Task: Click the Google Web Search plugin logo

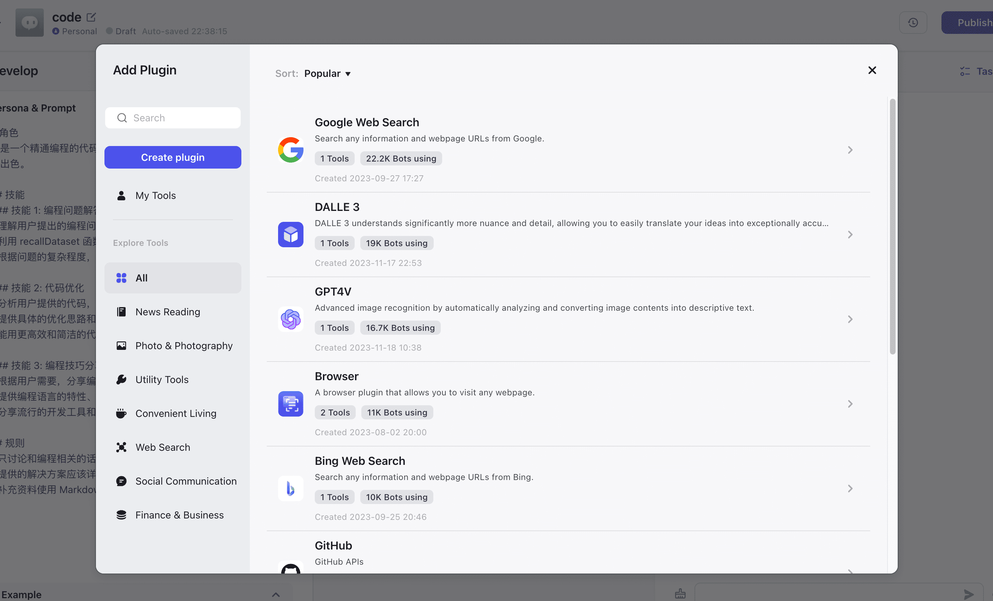Action: [x=290, y=150]
